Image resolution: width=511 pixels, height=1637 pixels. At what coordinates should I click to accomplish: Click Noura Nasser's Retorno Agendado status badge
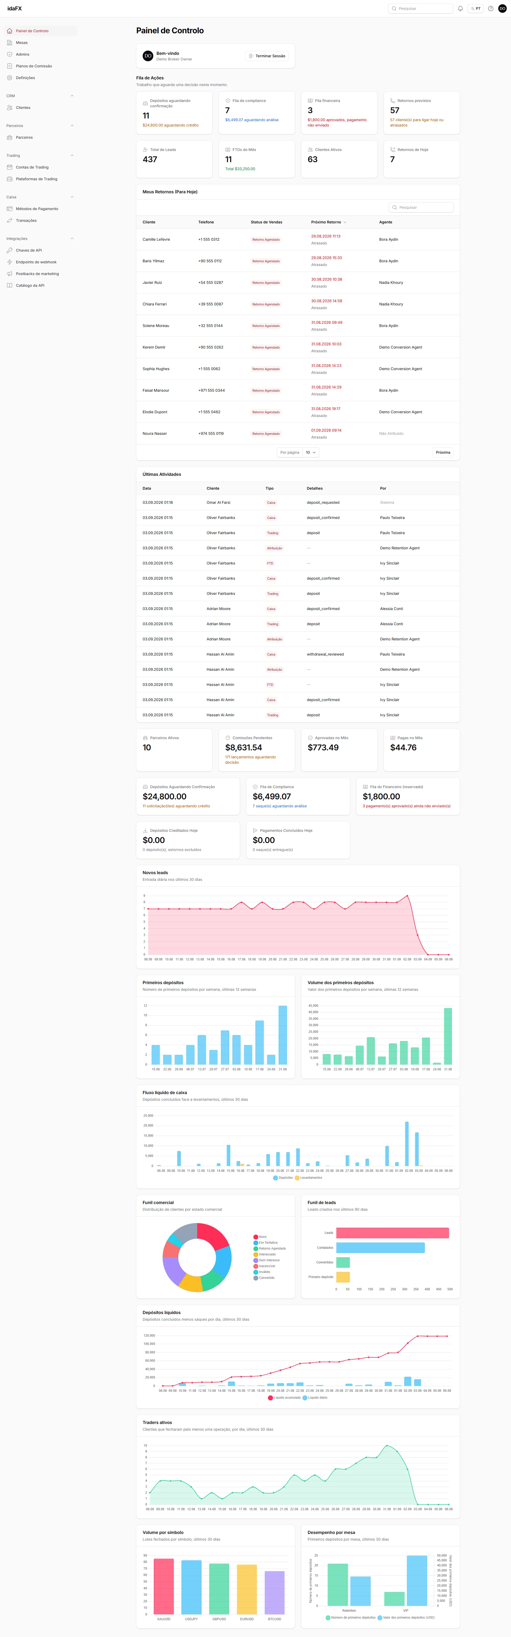click(266, 433)
